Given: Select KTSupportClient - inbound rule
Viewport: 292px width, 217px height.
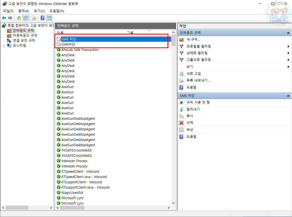Looking at the screenshot, I should point(82,182).
